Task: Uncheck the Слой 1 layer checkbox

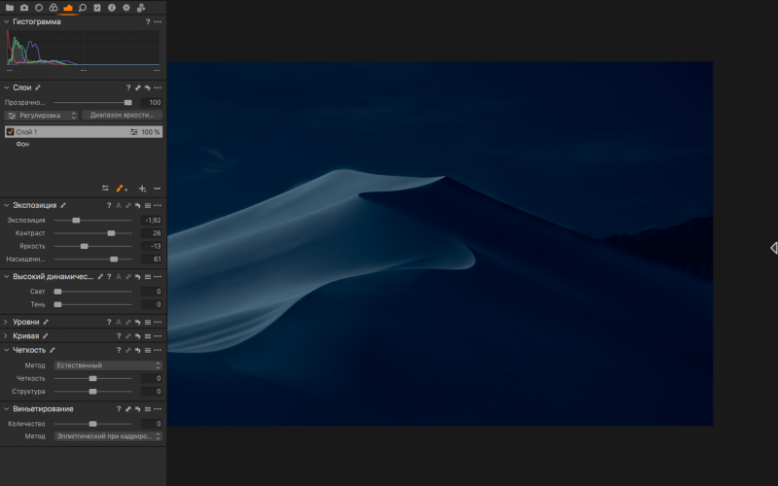Action: [x=10, y=131]
